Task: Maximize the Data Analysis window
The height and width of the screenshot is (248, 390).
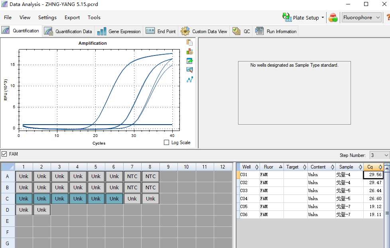Action: [x=366, y=4]
